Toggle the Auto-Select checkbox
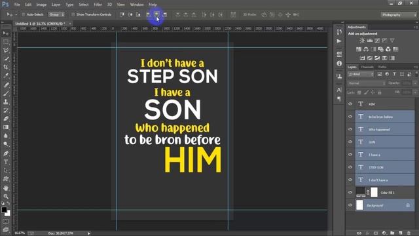The height and width of the screenshot is (236, 419). click(24, 14)
